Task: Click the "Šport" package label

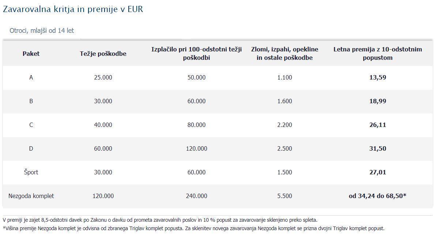Action: [x=31, y=172]
